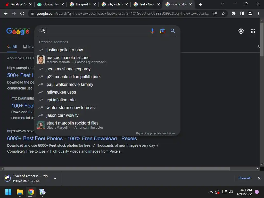Click the vertical page scrollbar thumb
The image size is (264, 198).
tap(262, 39)
